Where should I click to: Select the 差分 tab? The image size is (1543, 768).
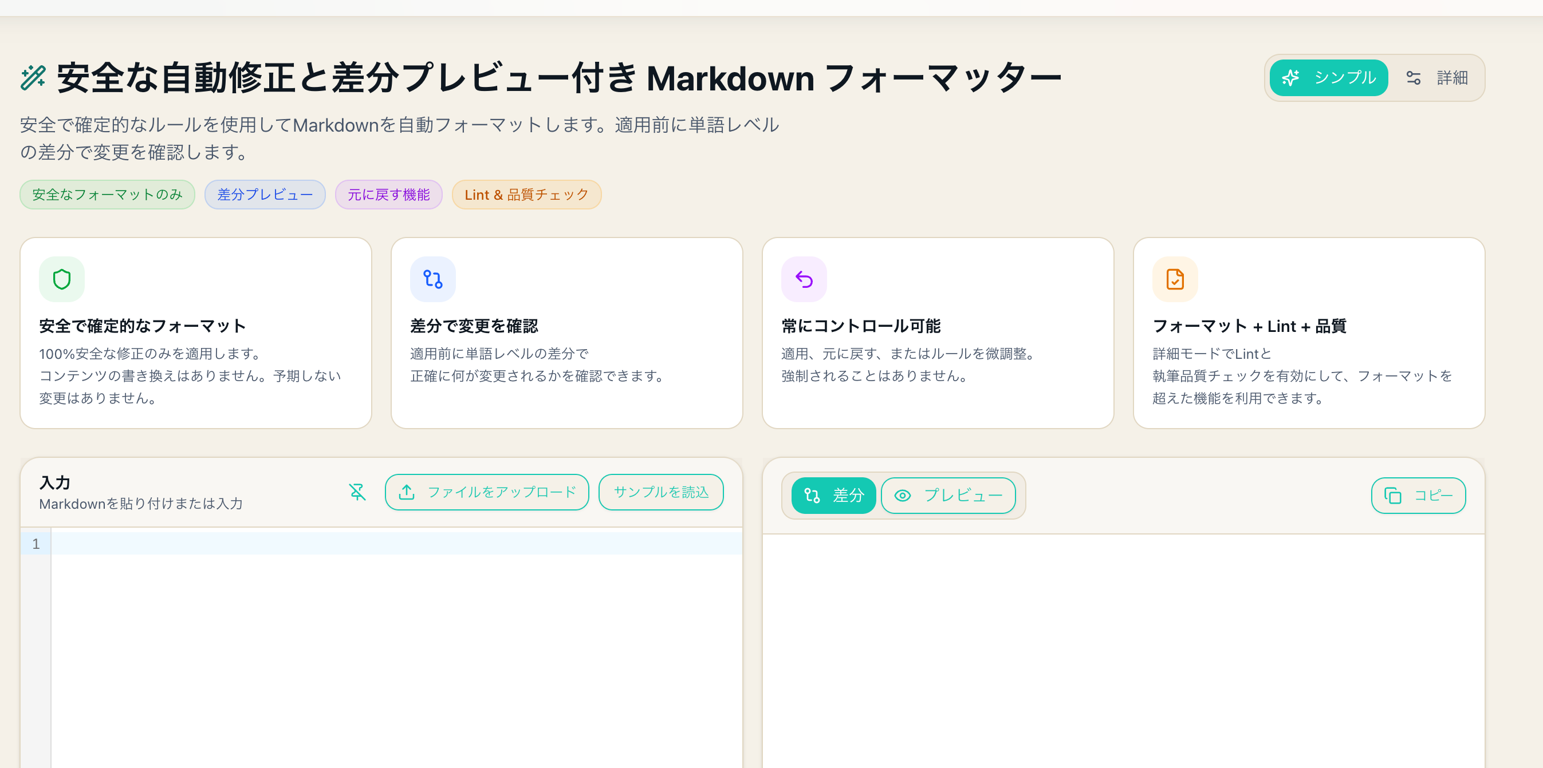click(x=833, y=496)
